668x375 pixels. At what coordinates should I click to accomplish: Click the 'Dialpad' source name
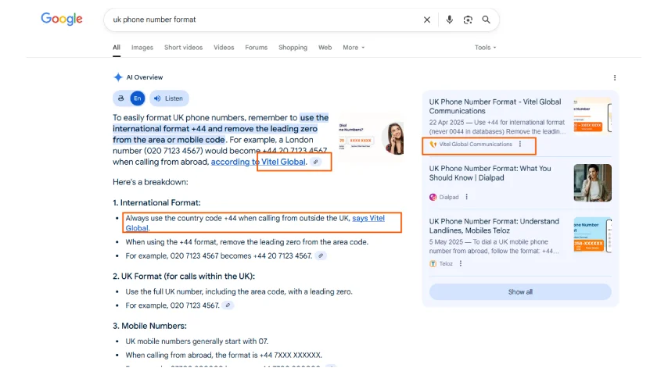coord(449,197)
